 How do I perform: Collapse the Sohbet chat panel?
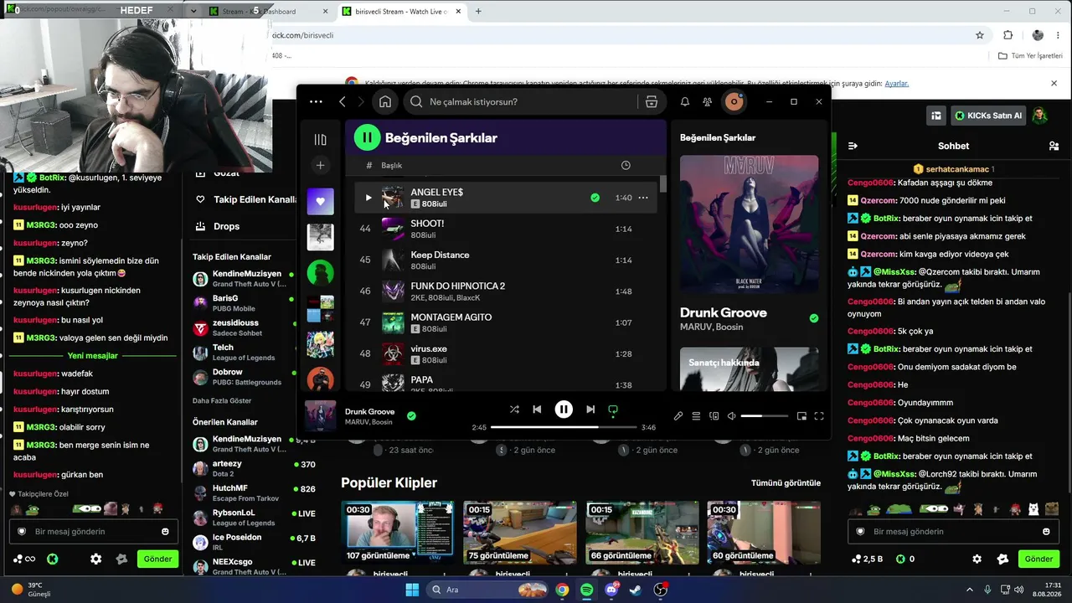(853, 146)
